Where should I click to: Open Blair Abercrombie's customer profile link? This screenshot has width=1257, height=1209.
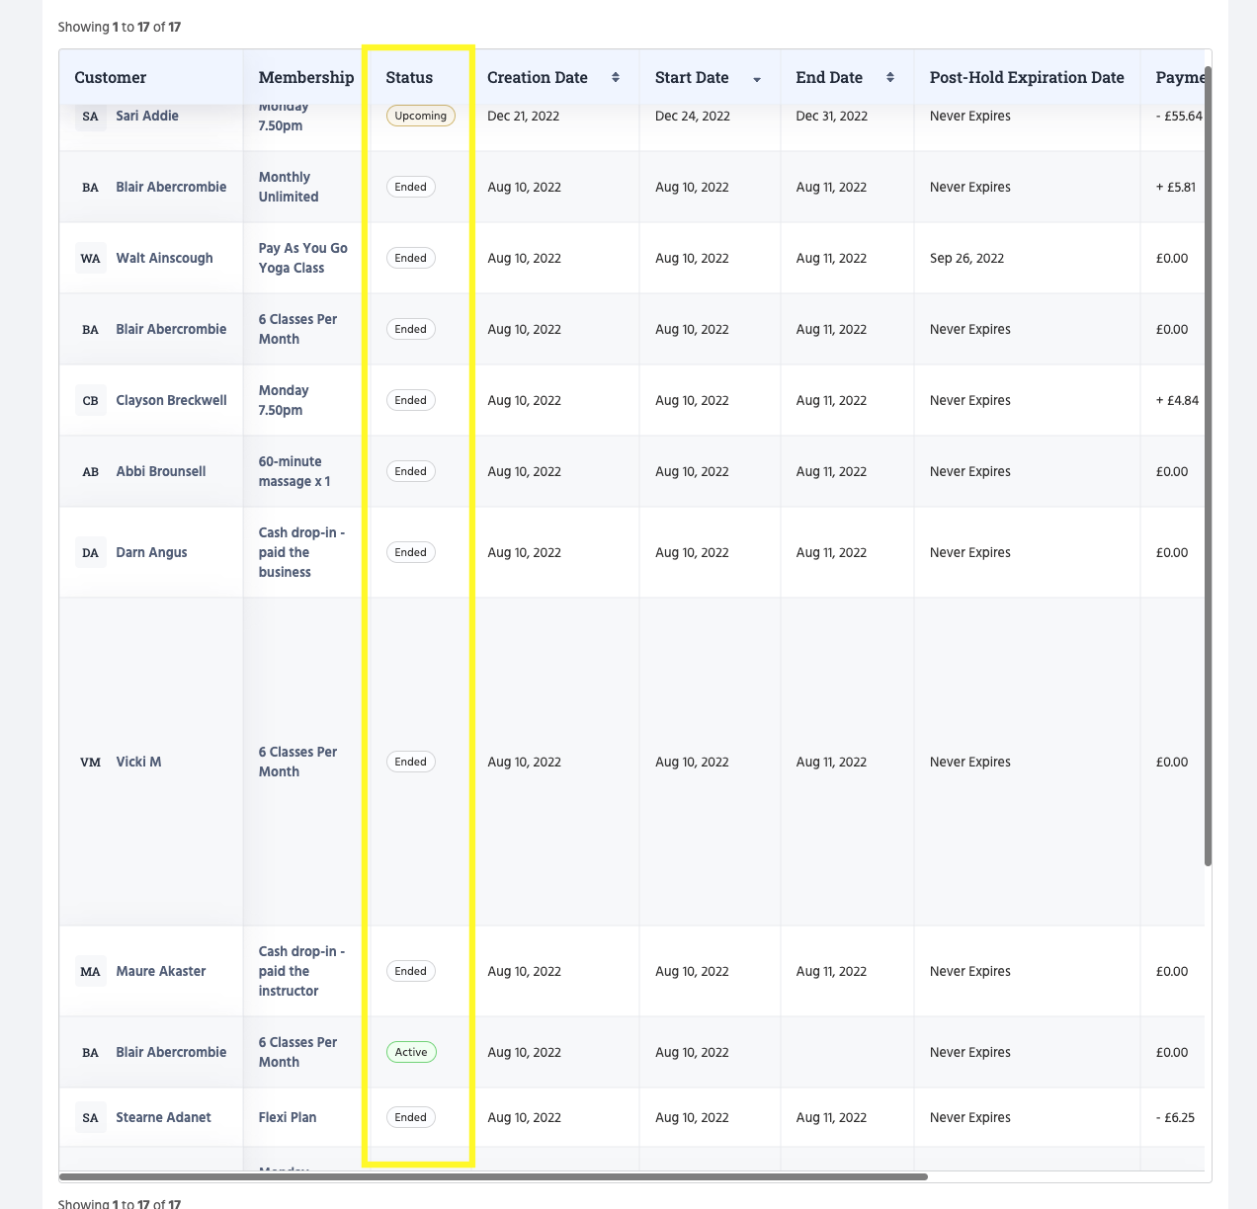coord(171,187)
